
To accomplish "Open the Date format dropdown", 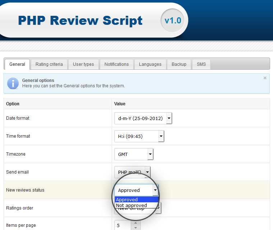I will pyautogui.click(x=143, y=118).
